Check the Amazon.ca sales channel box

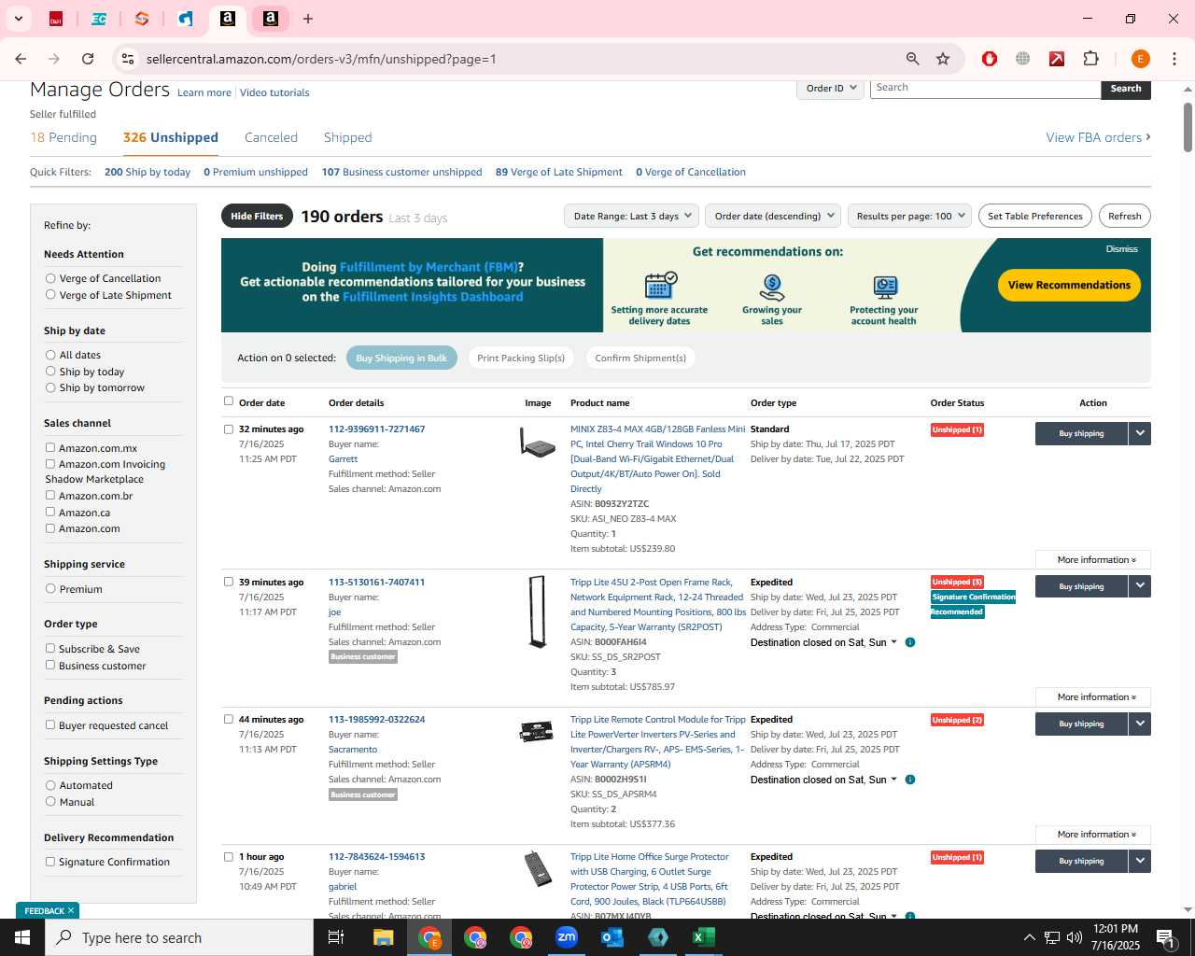tap(50, 513)
